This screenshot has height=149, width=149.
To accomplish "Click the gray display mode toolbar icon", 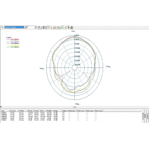I will (x=39, y=27).
